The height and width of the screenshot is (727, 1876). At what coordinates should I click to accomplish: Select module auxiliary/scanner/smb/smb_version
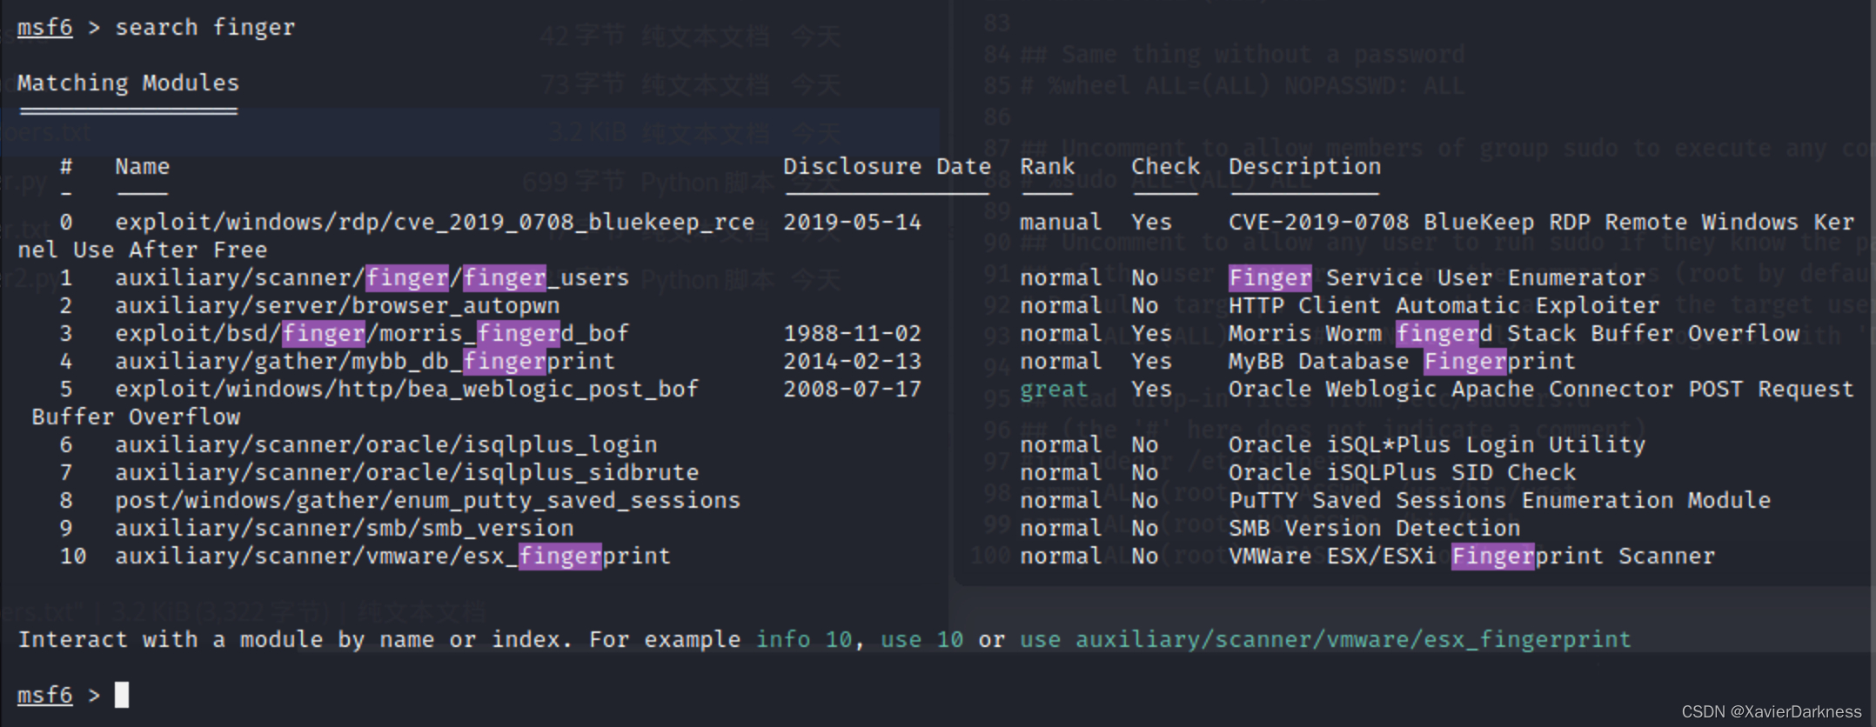click(x=344, y=529)
